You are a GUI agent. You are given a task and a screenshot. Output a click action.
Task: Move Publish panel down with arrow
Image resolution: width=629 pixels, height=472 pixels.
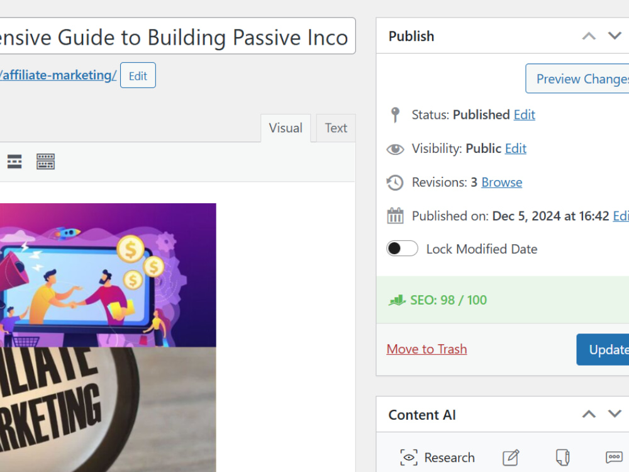pos(615,36)
